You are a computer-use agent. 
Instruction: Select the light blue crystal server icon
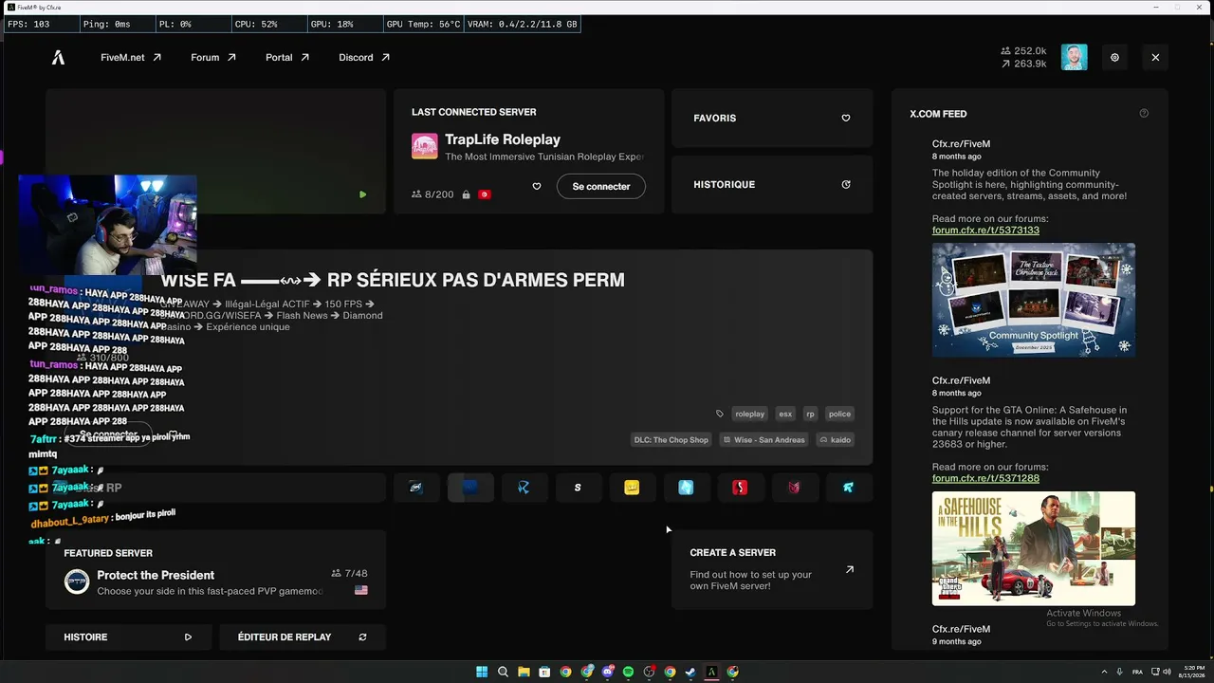coord(686,488)
